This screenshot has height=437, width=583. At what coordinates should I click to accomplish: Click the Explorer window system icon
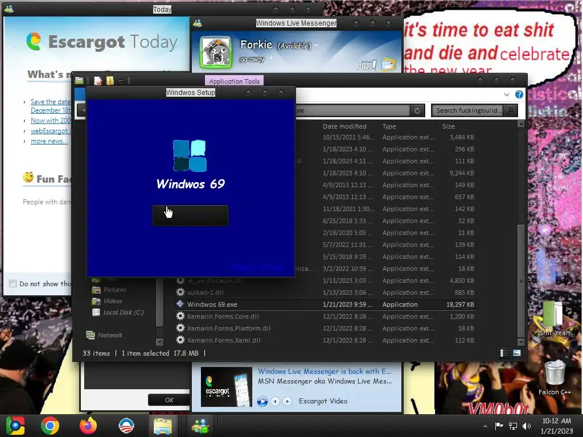[x=79, y=80]
